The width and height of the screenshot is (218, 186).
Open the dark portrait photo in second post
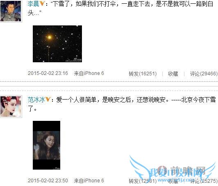[46, 145]
